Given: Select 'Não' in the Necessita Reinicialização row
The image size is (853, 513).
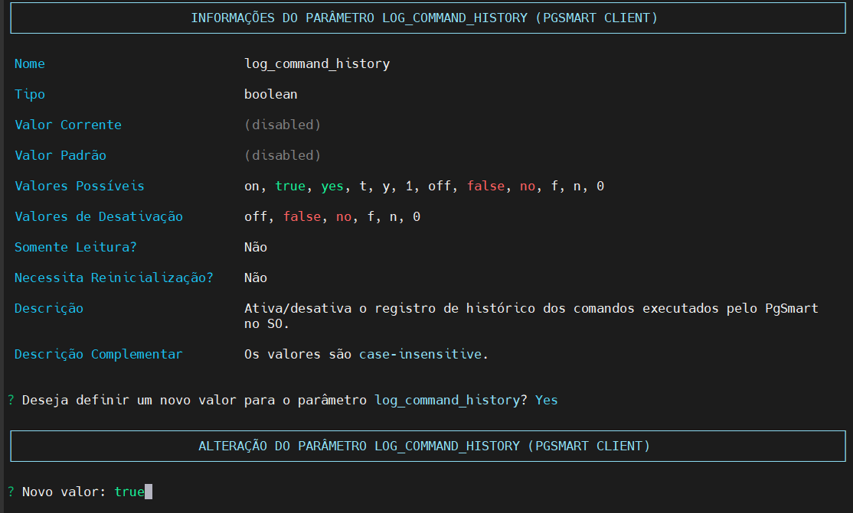Looking at the screenshot, I should [256, 278].
